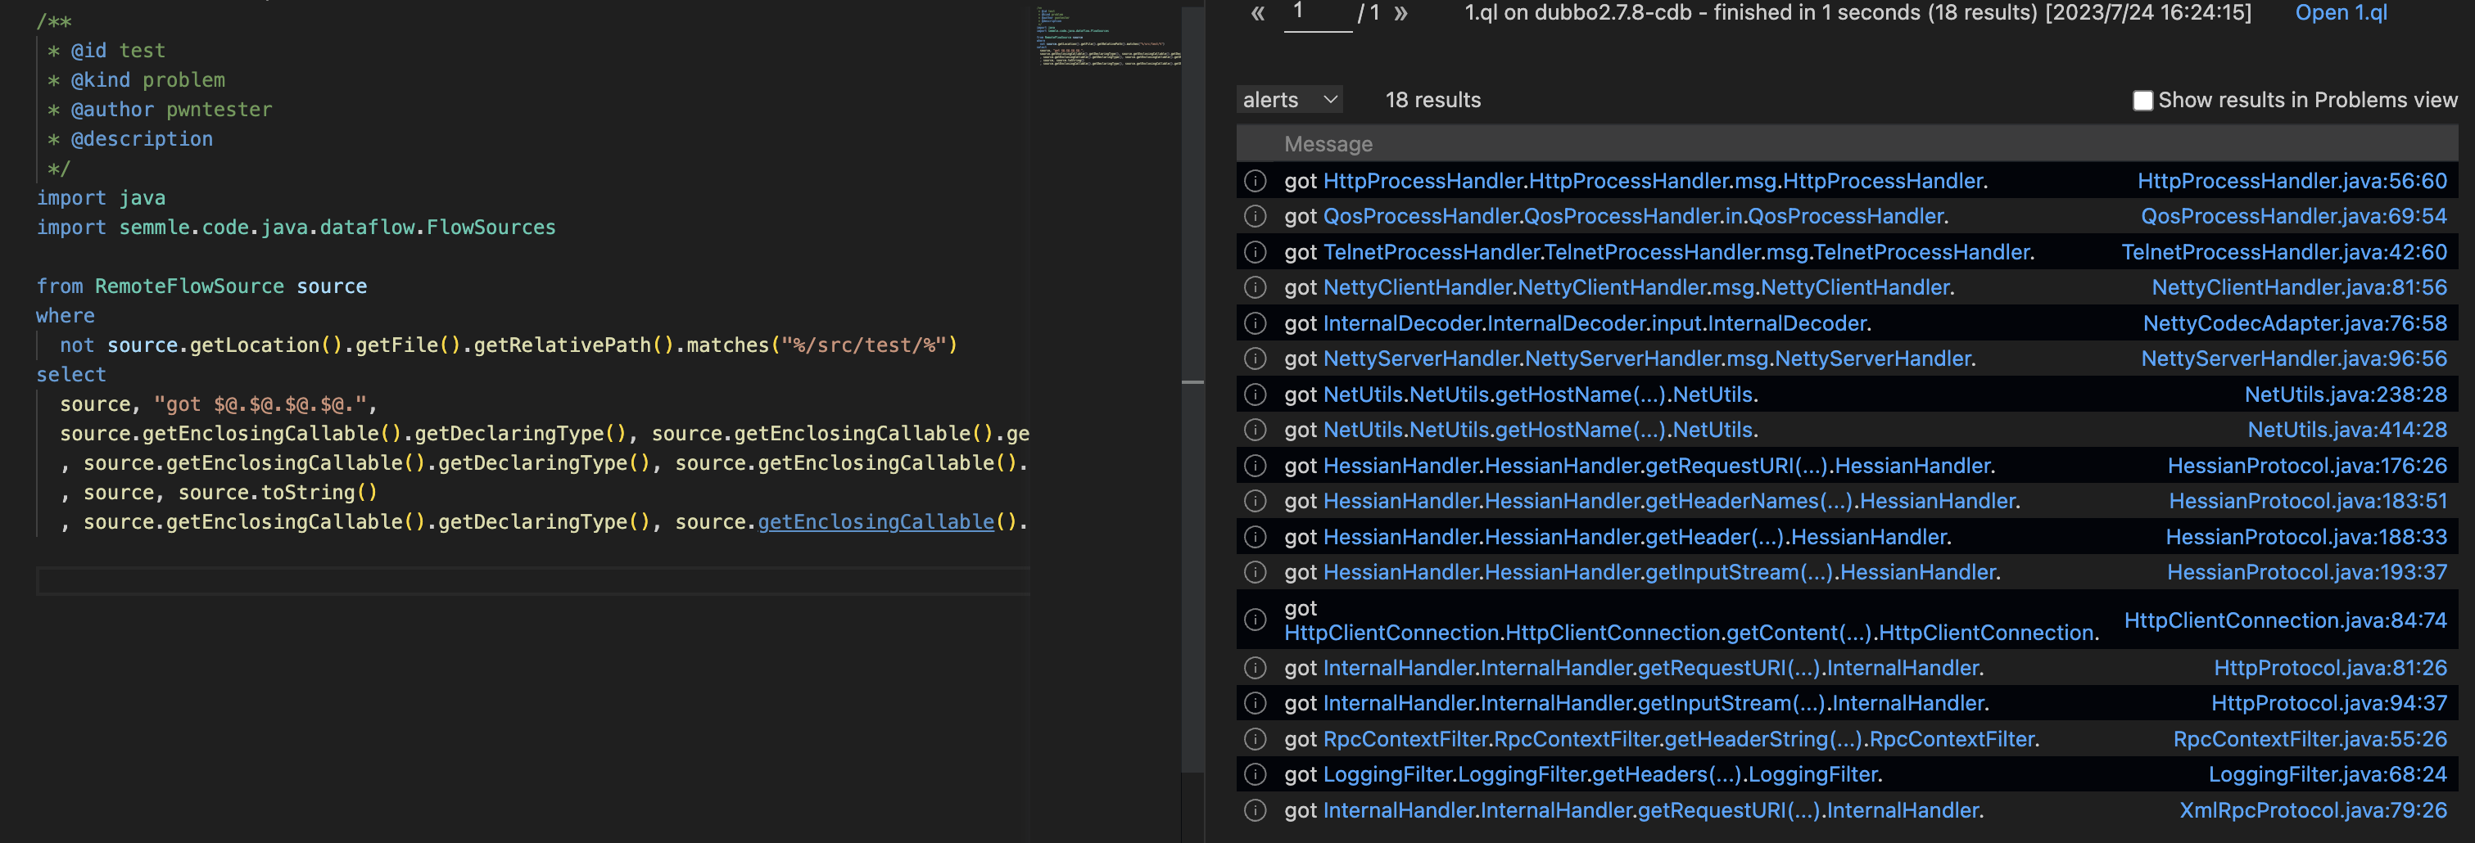Open location HessianProtocol.java:183:51

(x=2308, y=500)
